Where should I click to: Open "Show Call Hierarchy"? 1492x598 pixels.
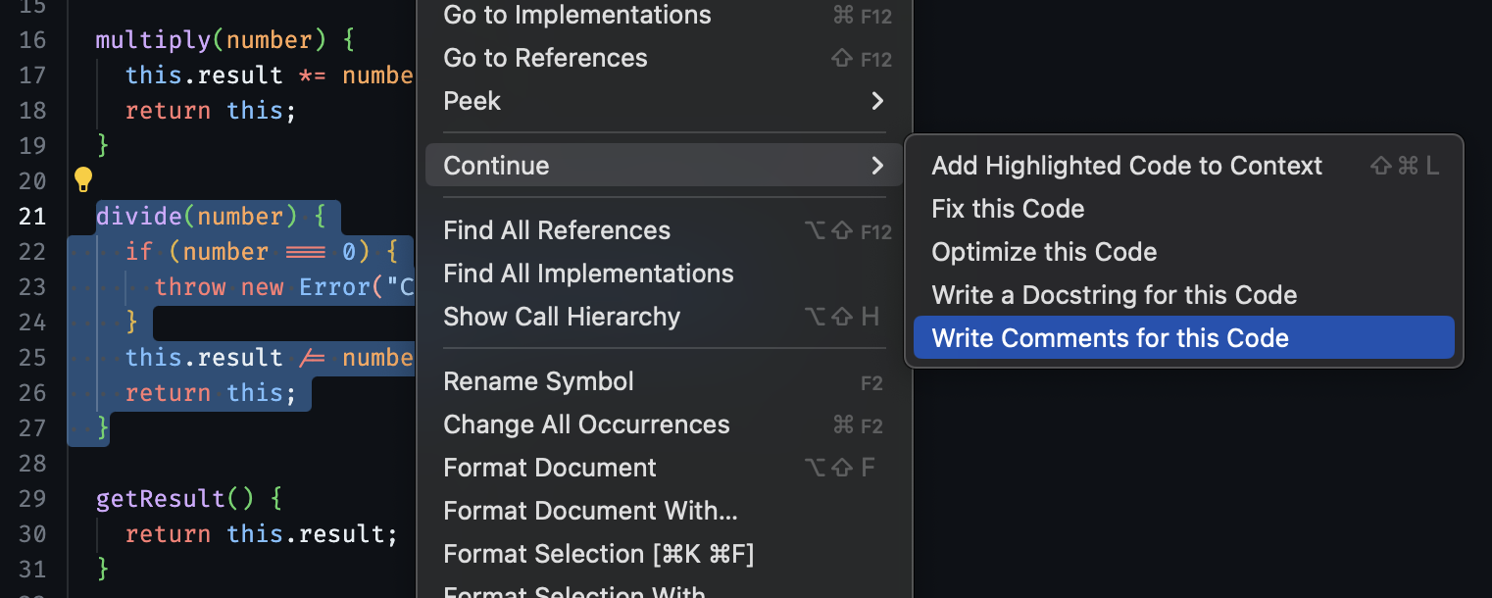click(x=562, y=316)
